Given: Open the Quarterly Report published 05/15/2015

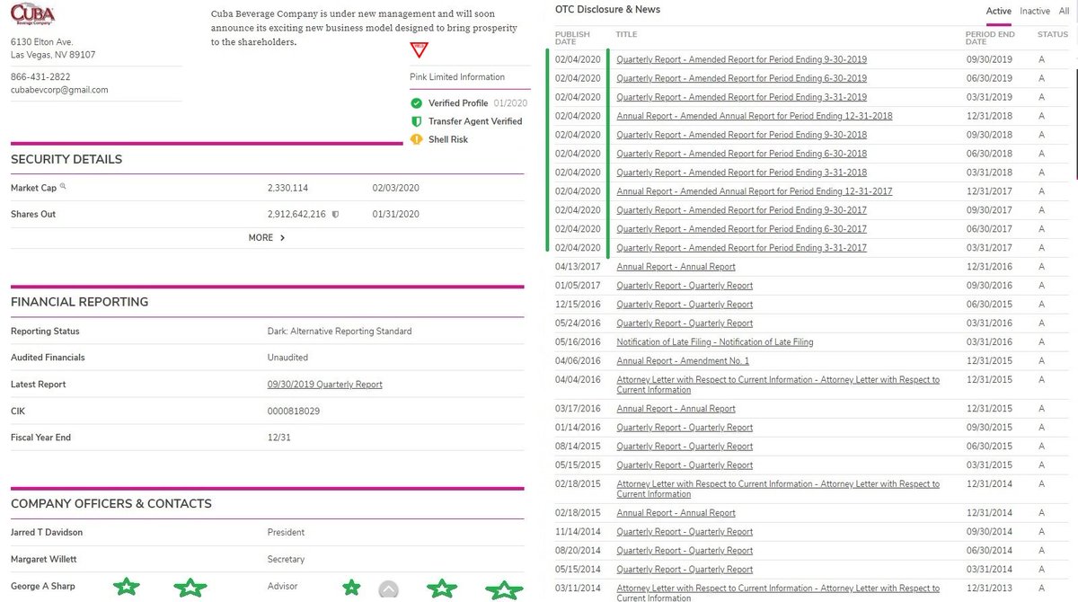Looking at the screenshot, I should (x=685, y=465).
